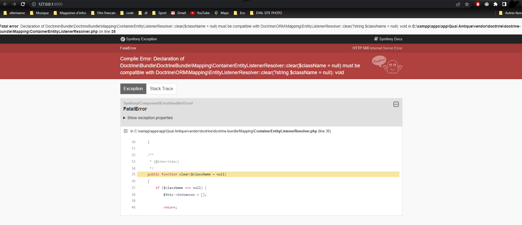Click the HTTP 500 Internal Server Error text

click(x=377, y=48)
